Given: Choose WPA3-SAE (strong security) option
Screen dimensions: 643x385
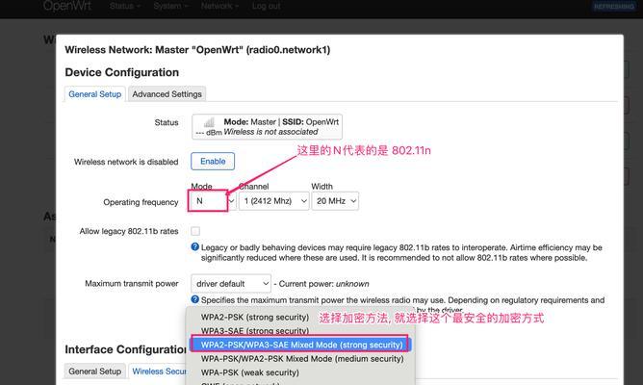Looking at the screenshot, I should 255,330.
